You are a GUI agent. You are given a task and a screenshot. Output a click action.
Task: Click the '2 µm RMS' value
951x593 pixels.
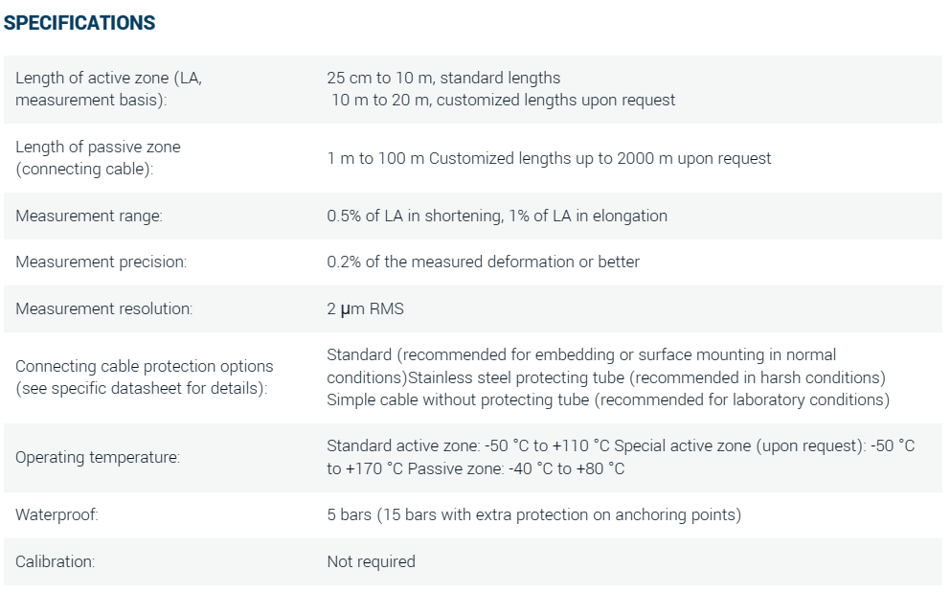coord(365,308)
